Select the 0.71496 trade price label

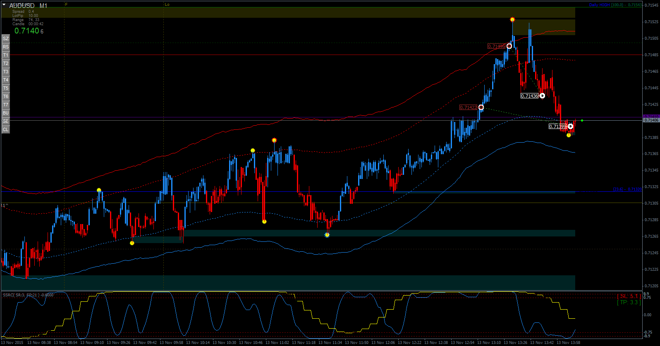coord(496,46)
